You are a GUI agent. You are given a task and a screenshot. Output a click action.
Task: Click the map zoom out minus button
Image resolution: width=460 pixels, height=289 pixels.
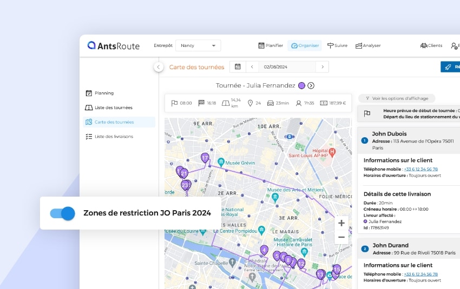coord(341,237)
